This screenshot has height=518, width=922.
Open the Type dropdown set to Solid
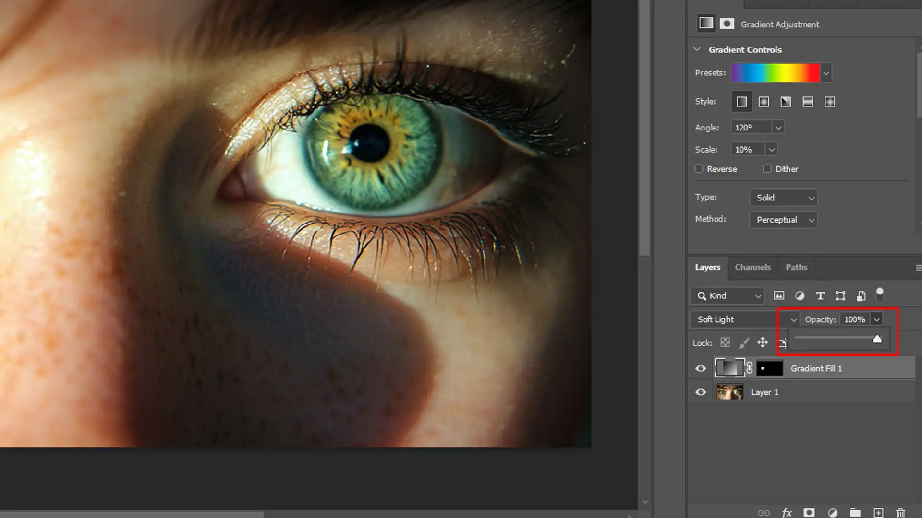(784, 198)
